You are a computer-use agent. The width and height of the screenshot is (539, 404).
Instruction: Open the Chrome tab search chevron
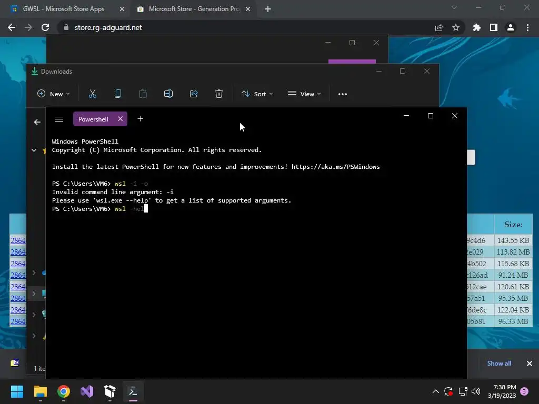click(454, 7)
